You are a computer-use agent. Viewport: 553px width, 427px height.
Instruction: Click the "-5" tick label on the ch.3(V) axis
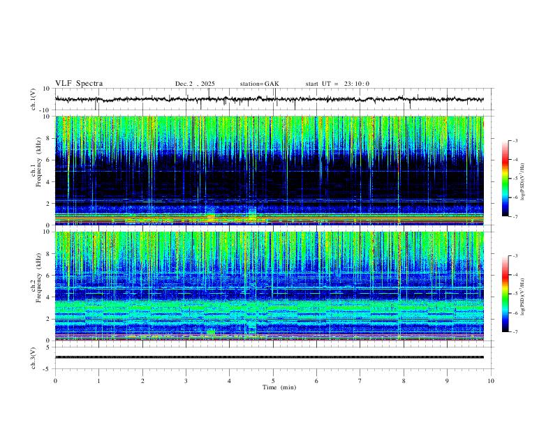[47, 369]
